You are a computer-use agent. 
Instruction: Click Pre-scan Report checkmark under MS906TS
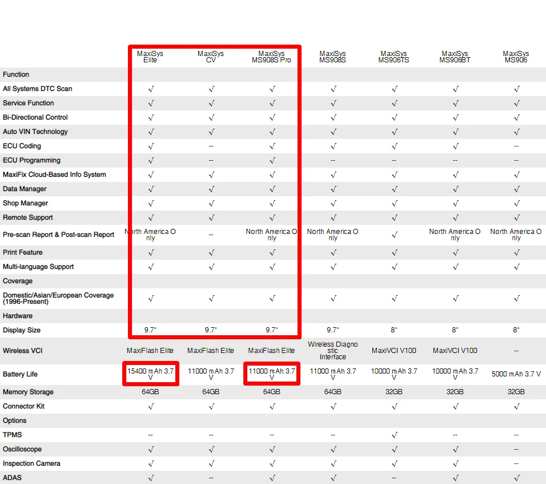(394, 235)
